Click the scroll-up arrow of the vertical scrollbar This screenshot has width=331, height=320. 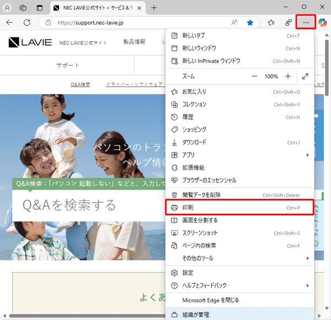(x=327, y=35)
